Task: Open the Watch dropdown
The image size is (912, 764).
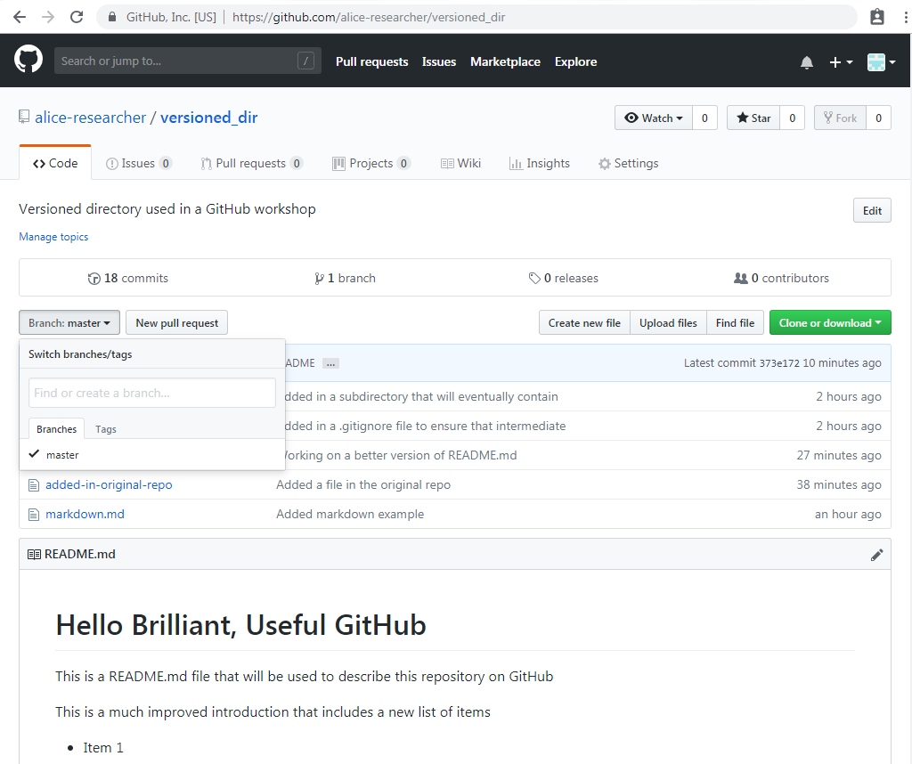Action: pyautogui.click(x=653, y=117)
